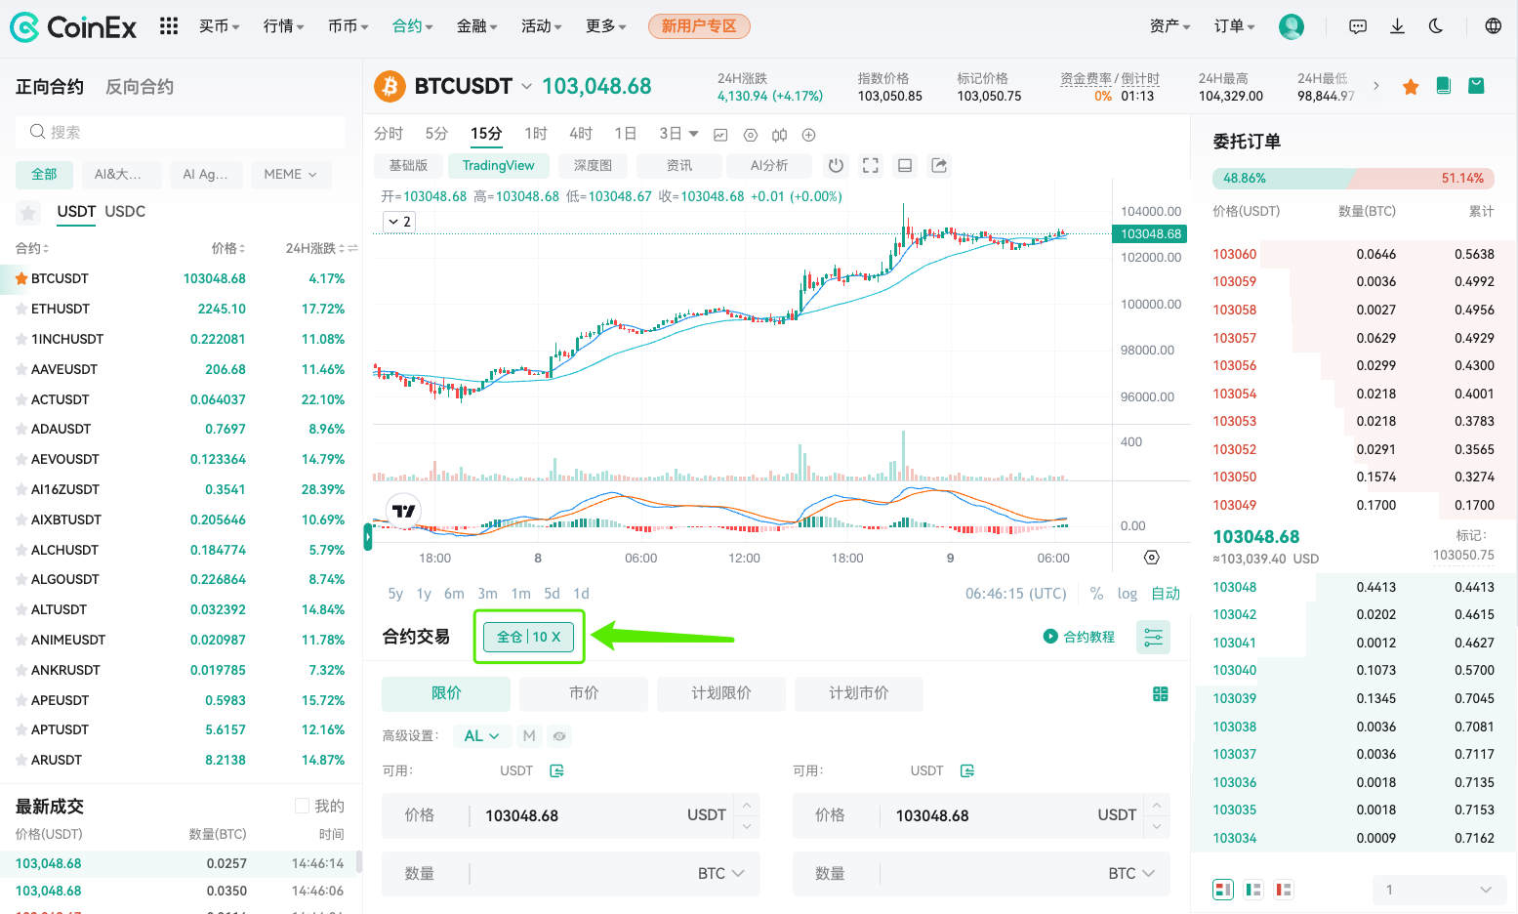
Task: Open the AI分析 chart tab
Action: click(x=769, y=166)
